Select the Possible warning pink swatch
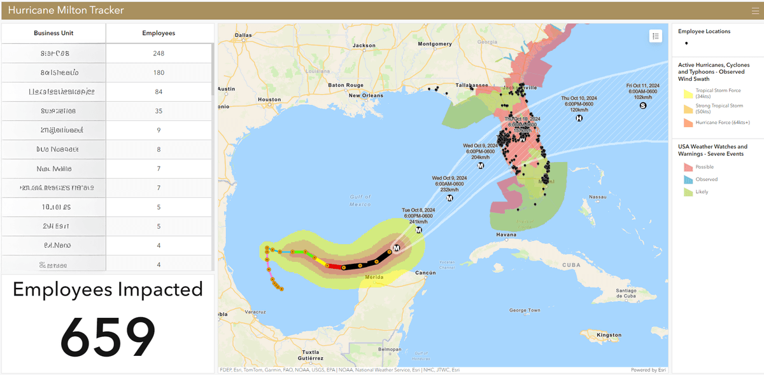Image resolution: width=764 pixels, height=375 pixels. 688,167
